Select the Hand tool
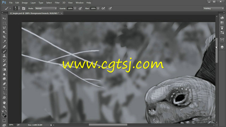 (4, 102)
